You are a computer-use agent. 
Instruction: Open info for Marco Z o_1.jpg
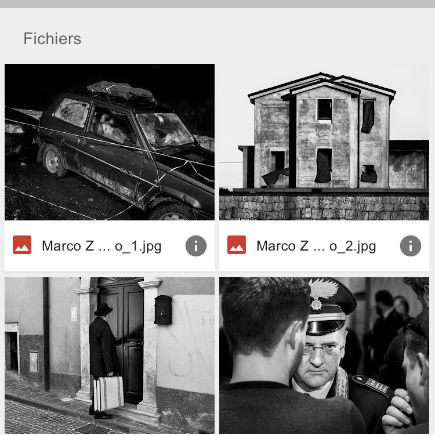pyautogui.click(x=196, y=246)
